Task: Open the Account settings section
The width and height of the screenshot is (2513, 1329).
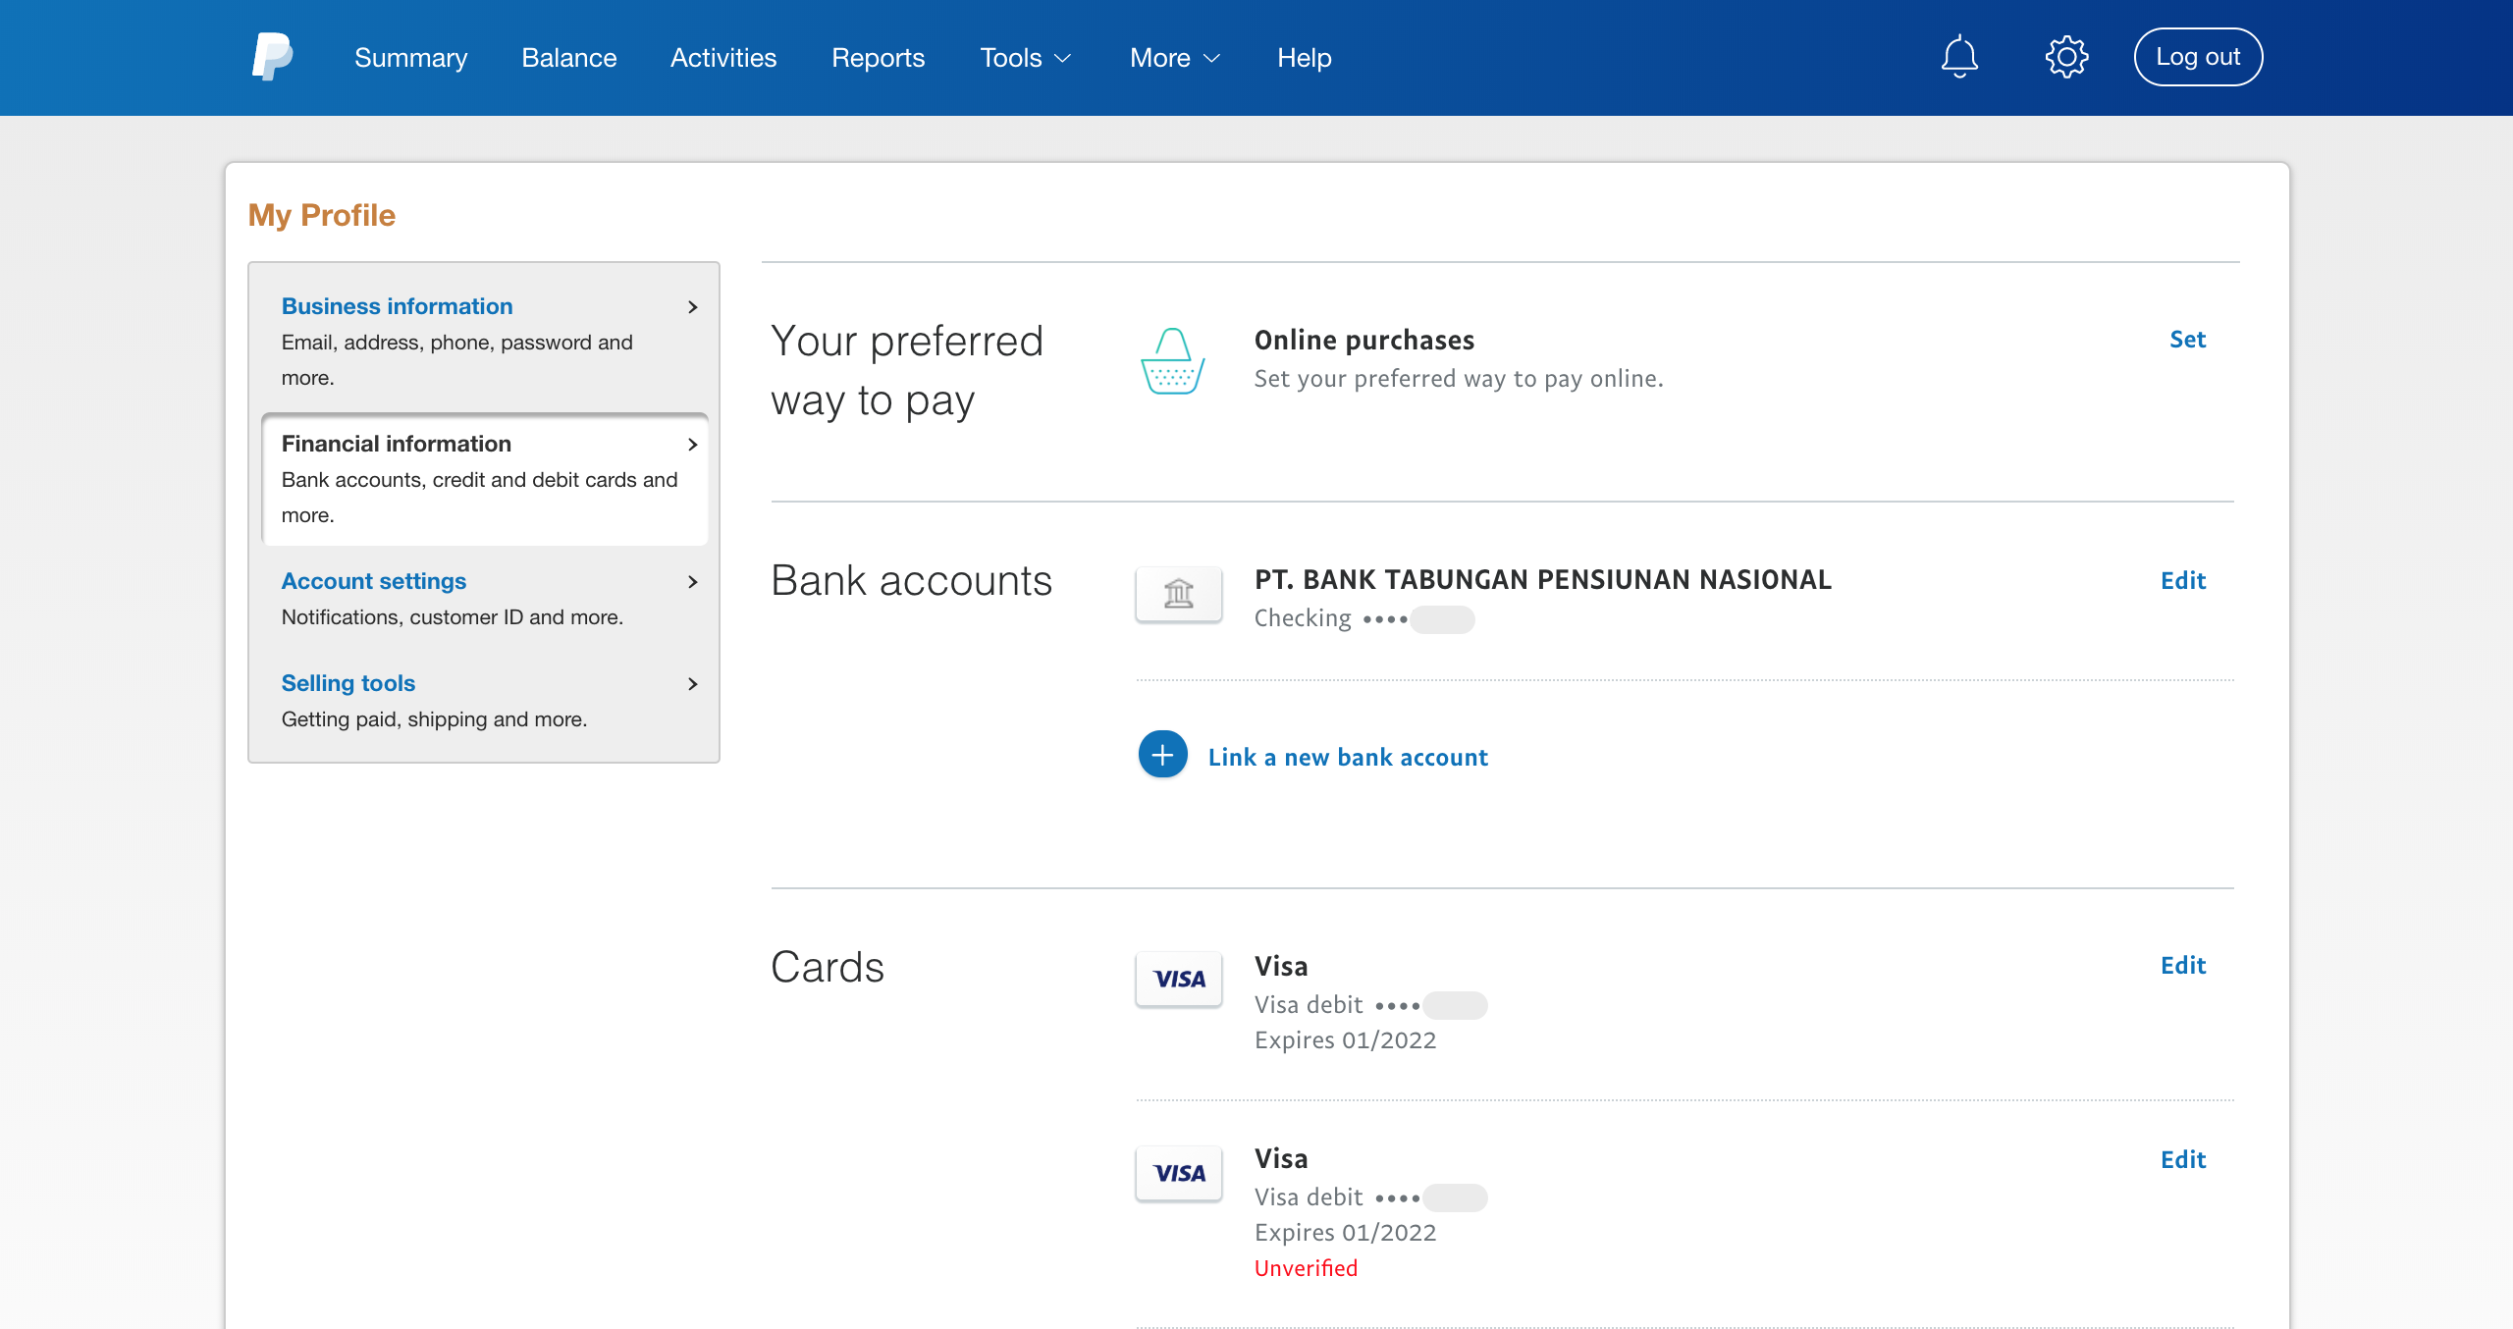Action: click(x=374, y=581)
